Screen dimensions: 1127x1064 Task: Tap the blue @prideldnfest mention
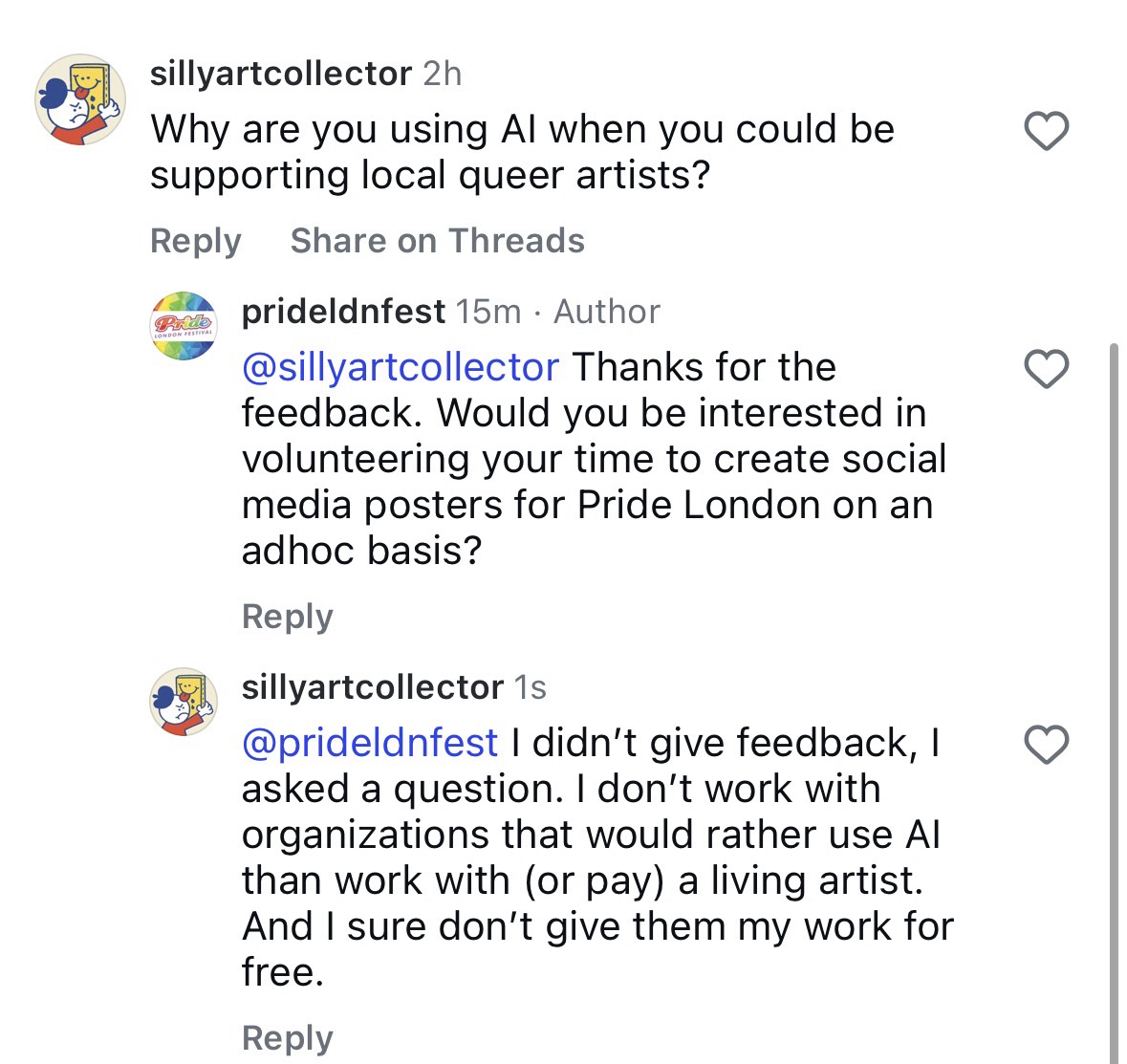pos(370,743)
